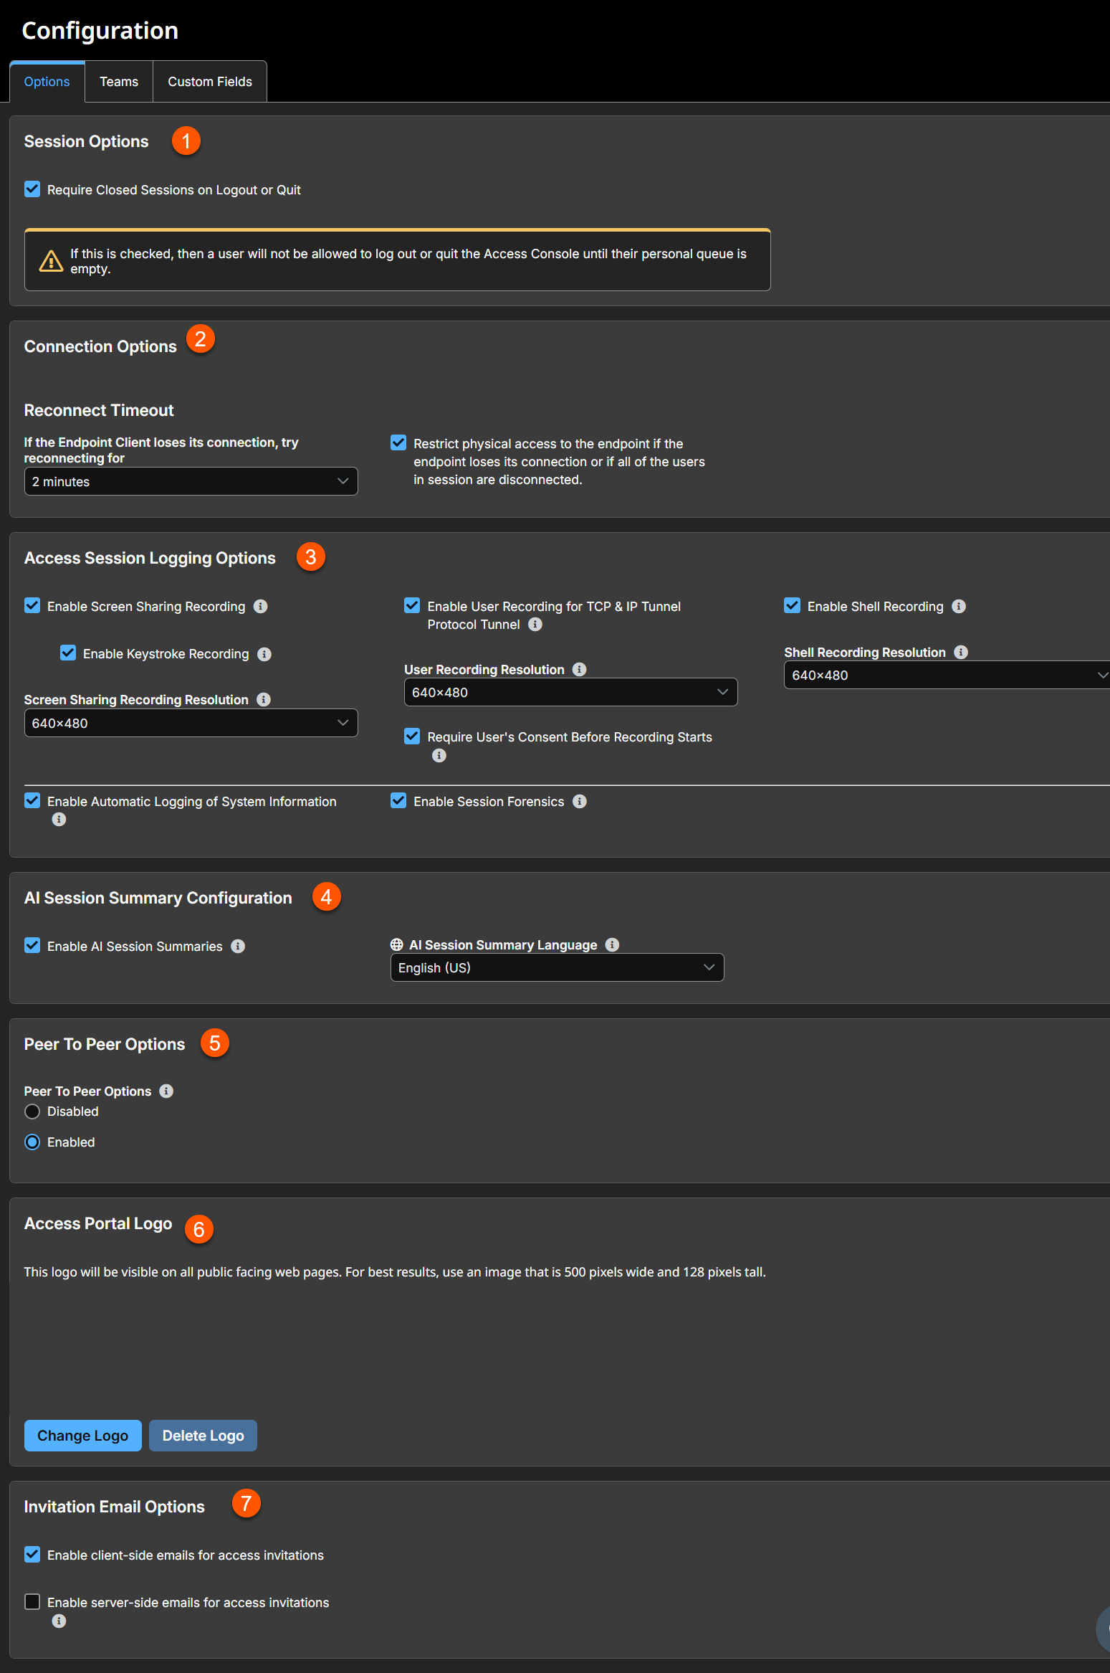This screenshot has height=1673, width=1110.
Task: Select the Disabled peer to peer radio button
Action: tap(32, 1112)
